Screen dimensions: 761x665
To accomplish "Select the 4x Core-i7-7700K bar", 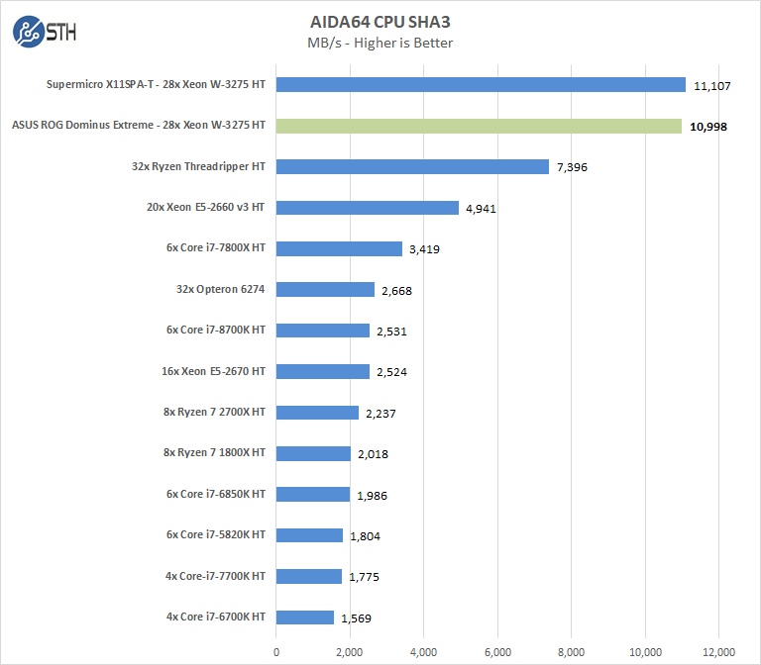I will pos(309,576).
